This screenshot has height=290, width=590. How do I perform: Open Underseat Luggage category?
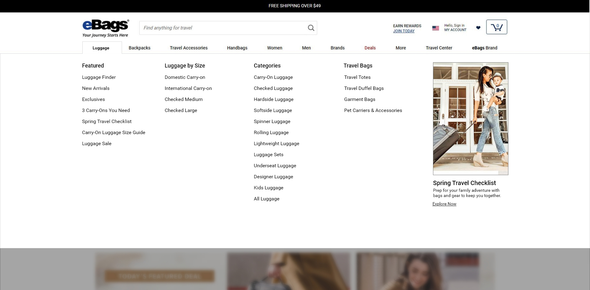[x=275, y=166]
